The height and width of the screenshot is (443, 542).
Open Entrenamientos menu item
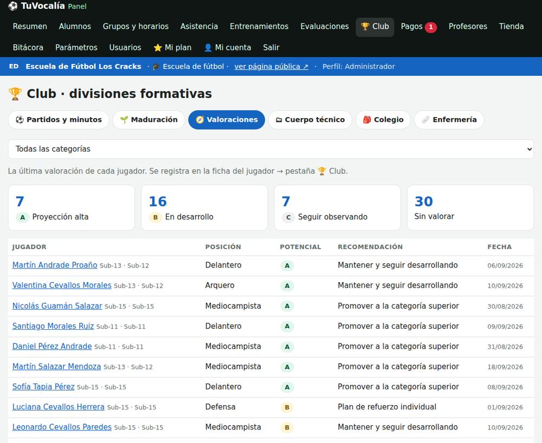tap(259, 27)
